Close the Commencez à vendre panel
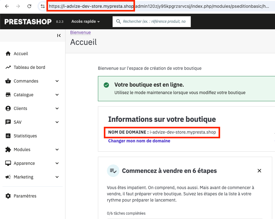275x219 pixels. (259, 171)
